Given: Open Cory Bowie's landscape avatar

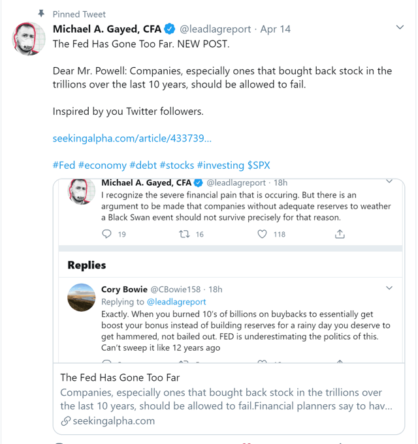Looking at the screenshot, I should (83, 299).
